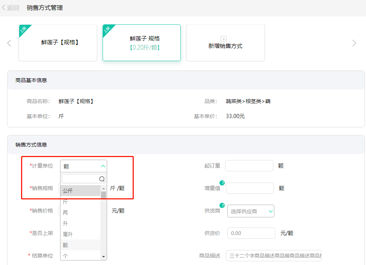Select the 鲜莲子【规格】 product card

(58, 42)
